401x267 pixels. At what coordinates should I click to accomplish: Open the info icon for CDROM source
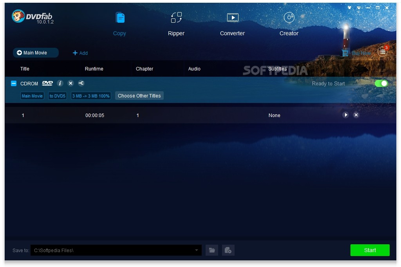[x=60, y=83]
